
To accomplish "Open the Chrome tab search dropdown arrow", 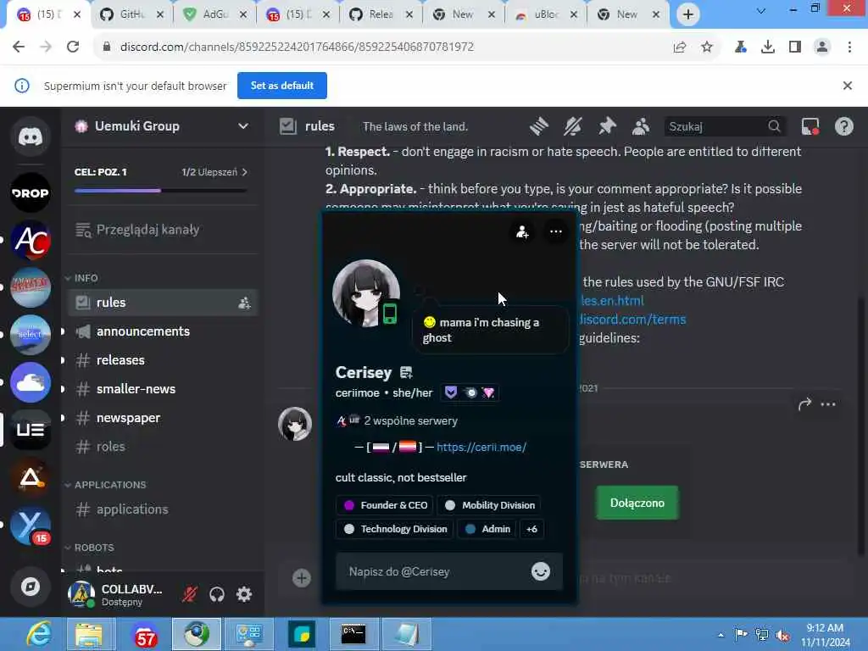I will pyautogui.click(x=761, y=10).
